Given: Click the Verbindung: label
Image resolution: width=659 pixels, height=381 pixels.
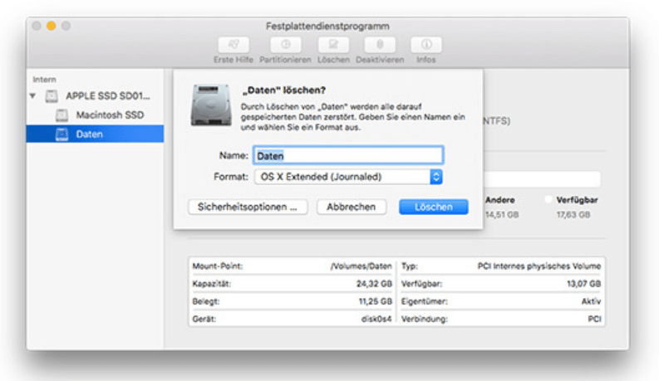Looking at the screenshot, I should pyautogui.click(x=424, y=319).
